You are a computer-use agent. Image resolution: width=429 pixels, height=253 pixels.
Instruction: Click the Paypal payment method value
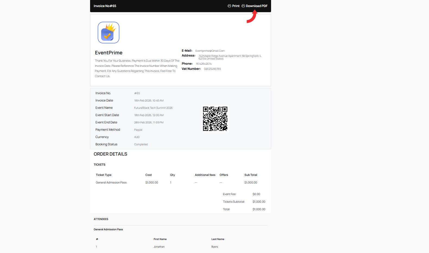coord(138,130)
